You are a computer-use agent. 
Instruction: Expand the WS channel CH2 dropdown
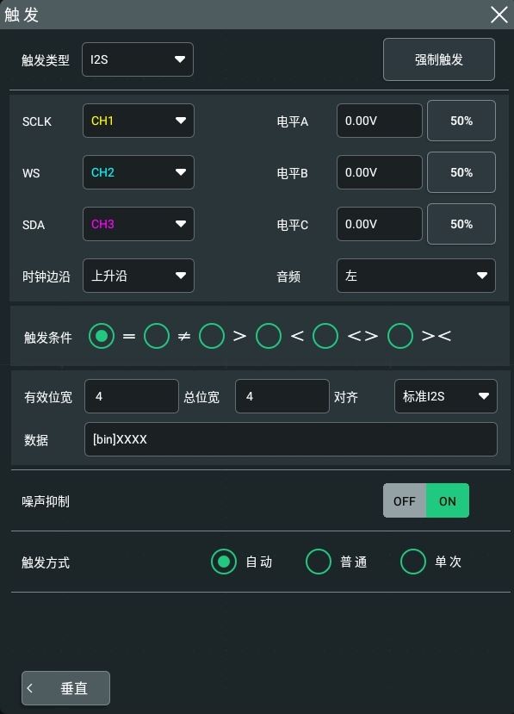139,172
